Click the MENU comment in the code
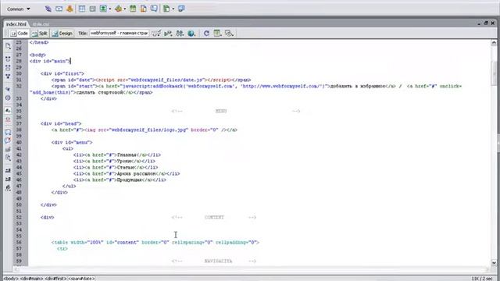 236,111
